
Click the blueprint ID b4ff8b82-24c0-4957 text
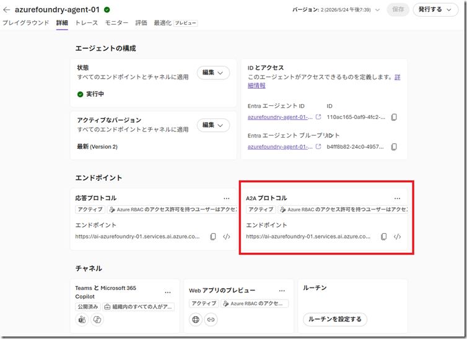coord(355,146)
